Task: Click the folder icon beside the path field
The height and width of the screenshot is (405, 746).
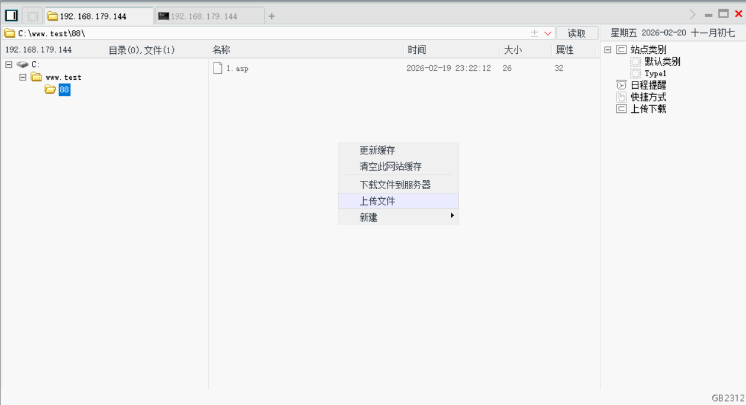Action: tap(9, 33)
